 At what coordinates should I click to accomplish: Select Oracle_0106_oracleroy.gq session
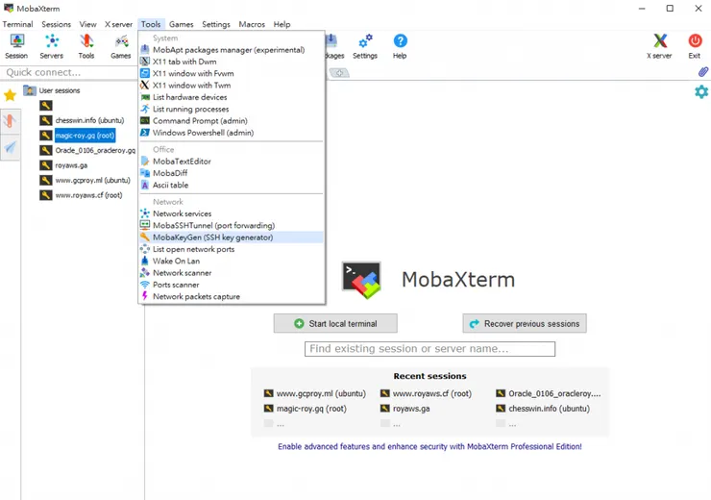click(87, 150)
